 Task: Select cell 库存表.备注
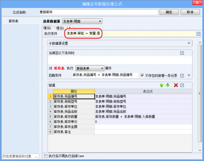click(x=74, y=132)
